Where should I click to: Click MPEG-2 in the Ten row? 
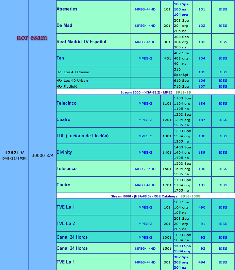[145, 59]
